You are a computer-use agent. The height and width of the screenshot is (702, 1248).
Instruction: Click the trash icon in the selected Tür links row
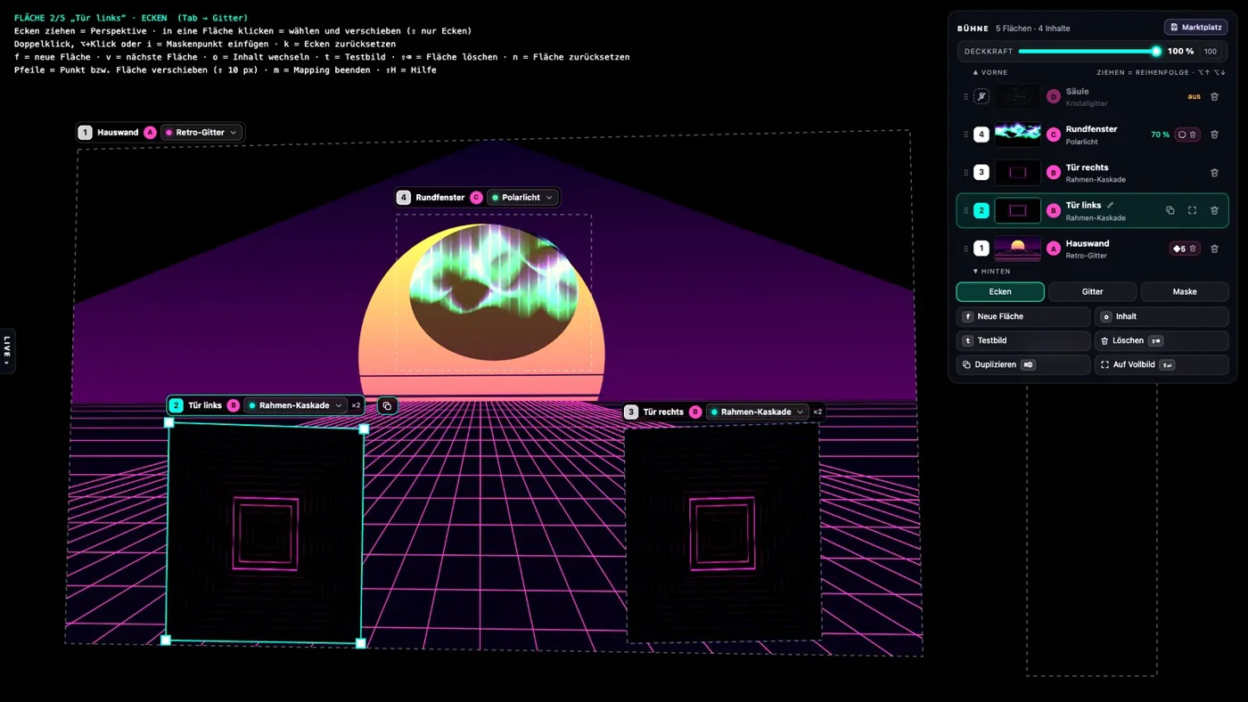click(x=1214, y=211)
